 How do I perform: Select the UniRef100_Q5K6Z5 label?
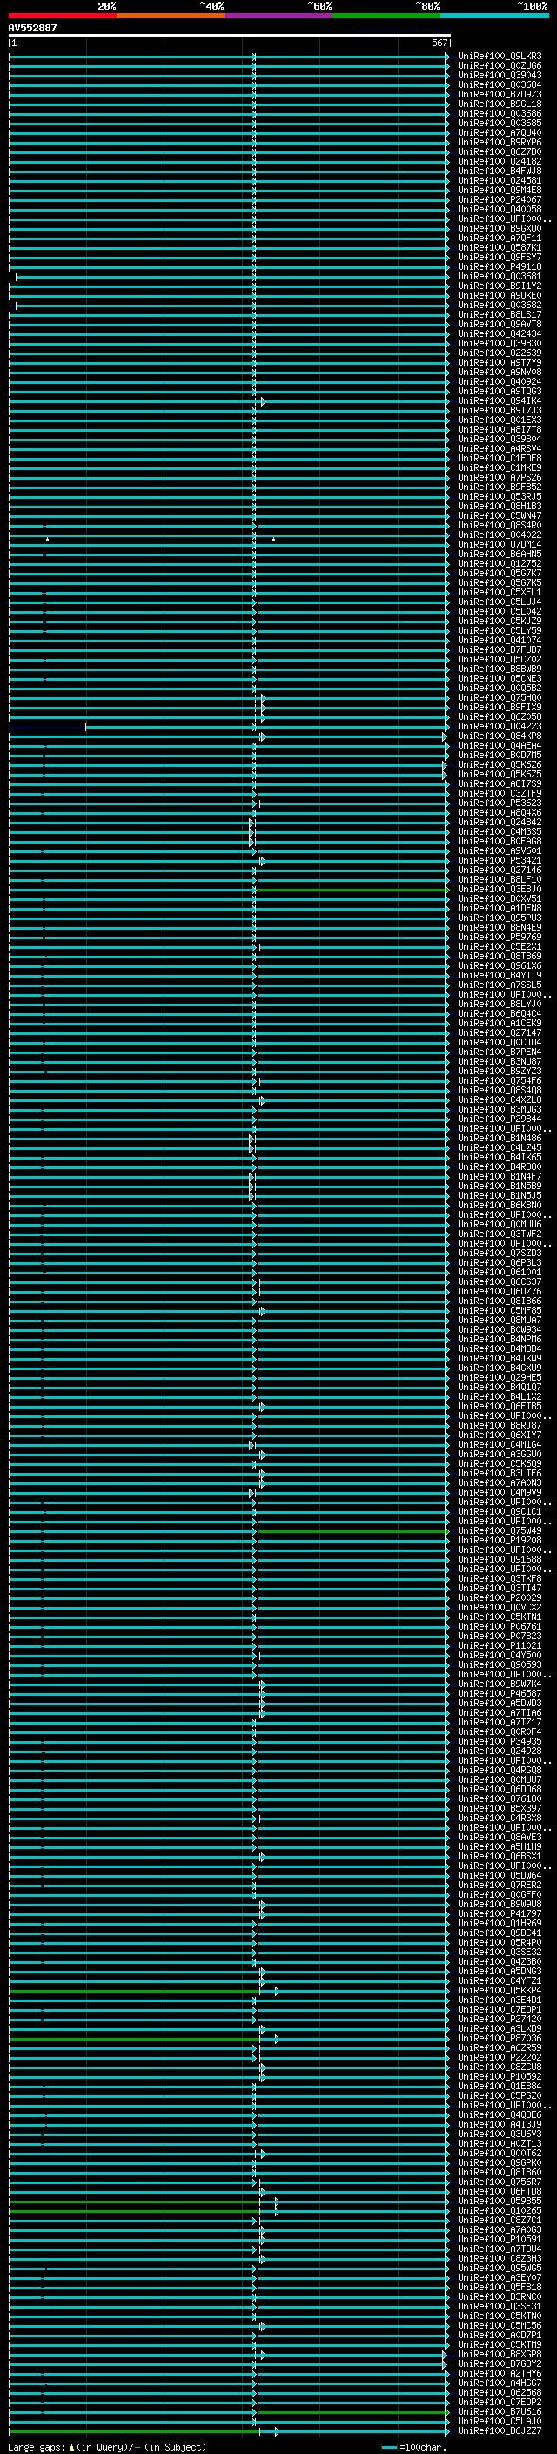[500, 774]
